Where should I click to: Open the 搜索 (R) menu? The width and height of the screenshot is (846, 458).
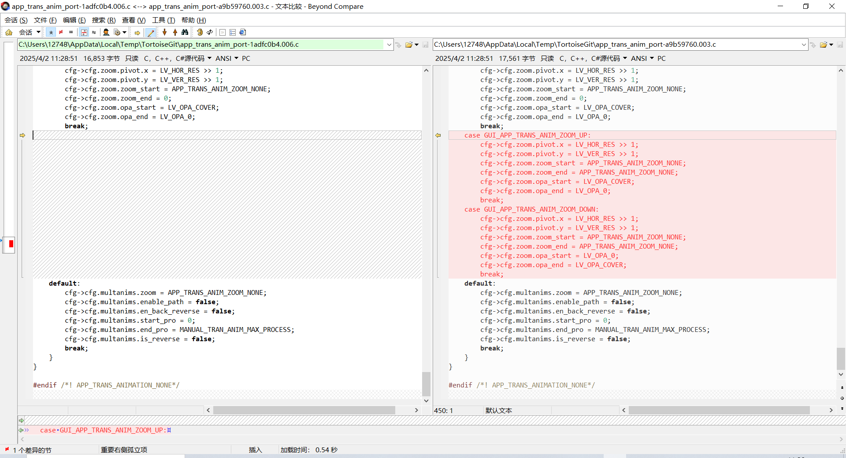point(104,20)
